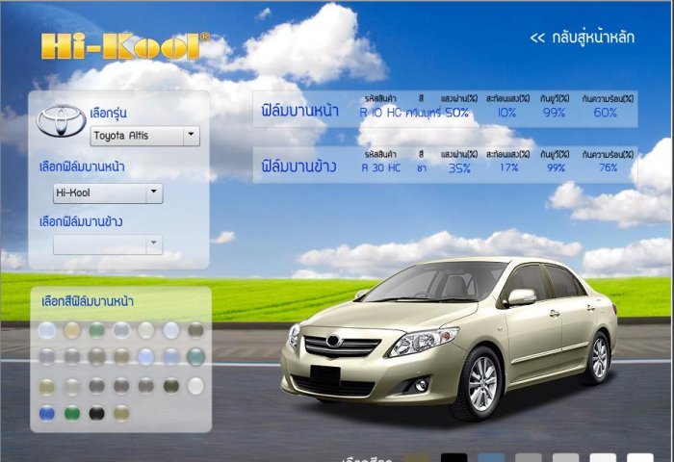This screenshot has height=462, width=674.
Task: Click the ฟิล์มบานข้าง results row title
Action: (298, 167)
